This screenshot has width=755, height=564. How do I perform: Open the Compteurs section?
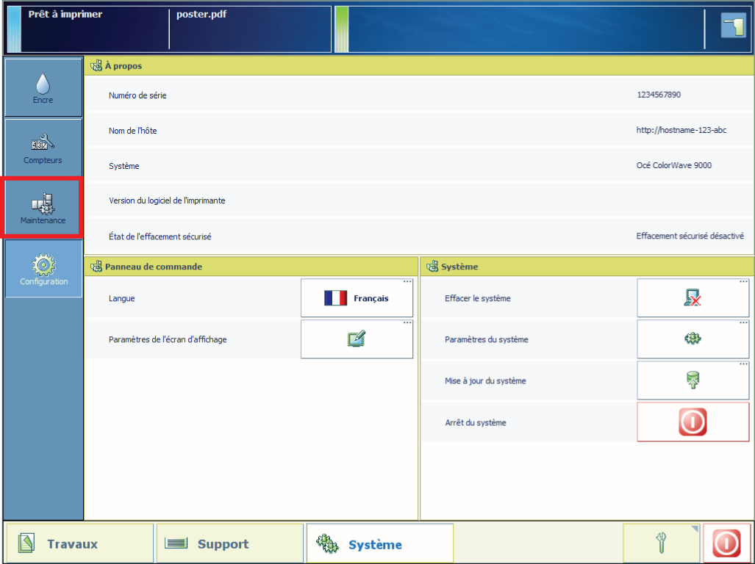click(43, 148)
